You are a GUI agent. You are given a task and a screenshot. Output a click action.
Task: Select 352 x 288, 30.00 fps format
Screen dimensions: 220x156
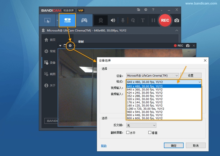pyautogui.click(x=164, y=96)
